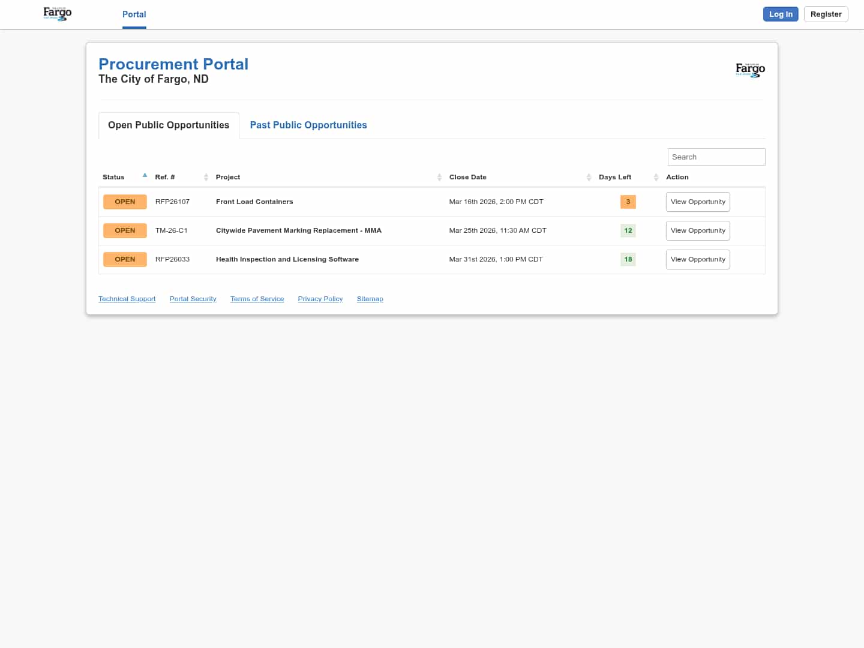Sort by Ref. # column arrows
Image resolution: width=864 pixels, height=648 pixels.
point(206,177)
